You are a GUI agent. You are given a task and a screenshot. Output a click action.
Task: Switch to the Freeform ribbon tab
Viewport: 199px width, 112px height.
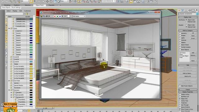coord(17,5)
